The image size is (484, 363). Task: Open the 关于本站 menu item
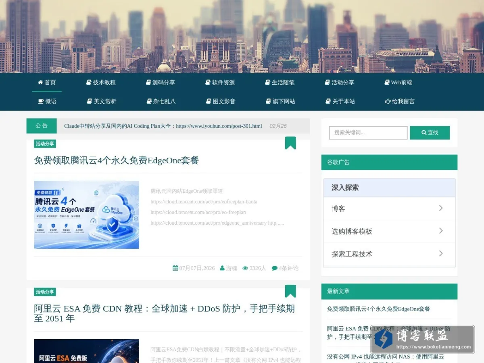(340, 101)
